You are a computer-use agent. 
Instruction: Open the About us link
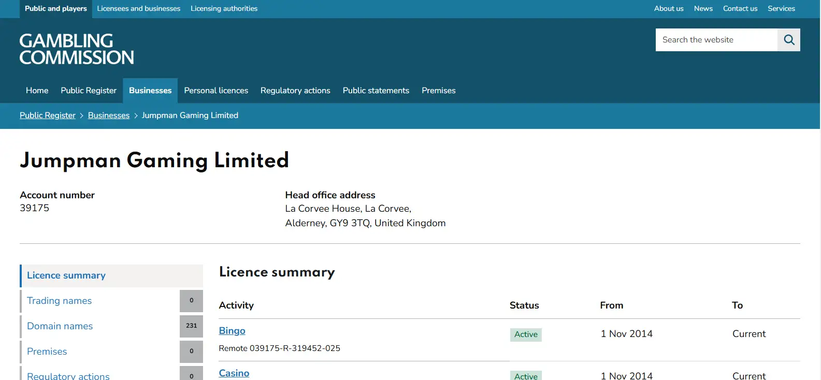click(669, 9)
